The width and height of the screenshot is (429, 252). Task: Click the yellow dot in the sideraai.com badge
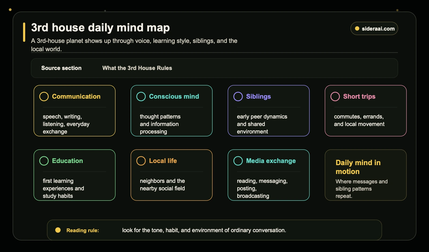(x=357, y=28)
